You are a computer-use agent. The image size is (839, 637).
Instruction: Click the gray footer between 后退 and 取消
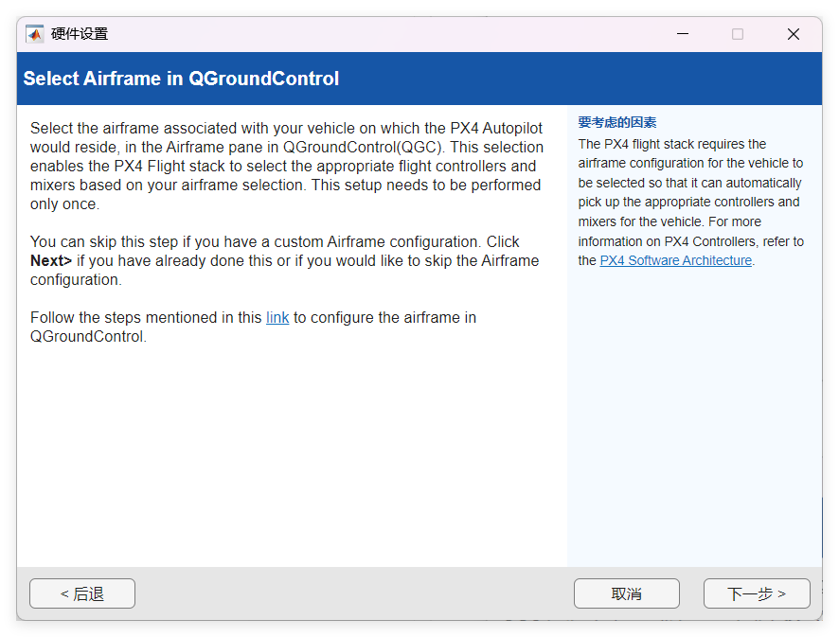tap(355, 593)
